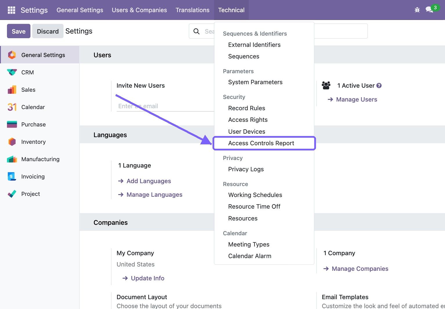Viewport: 445px width, 309px height.
Task: Click the 'My Company' name
Action: 135,253
